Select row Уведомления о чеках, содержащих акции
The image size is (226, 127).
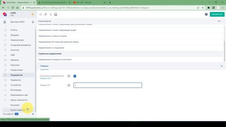point(130,30)
